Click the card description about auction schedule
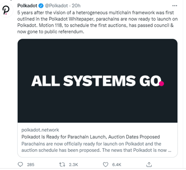Screen dimensions: 186x170 [x=96, y=147]
